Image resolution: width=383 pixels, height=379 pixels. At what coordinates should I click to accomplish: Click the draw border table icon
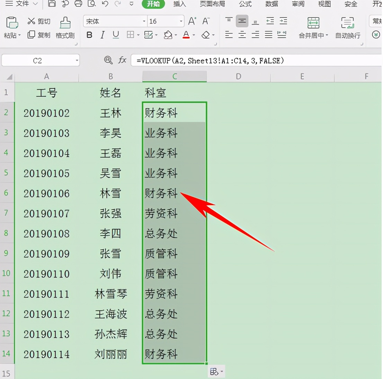tap(148, 35)
